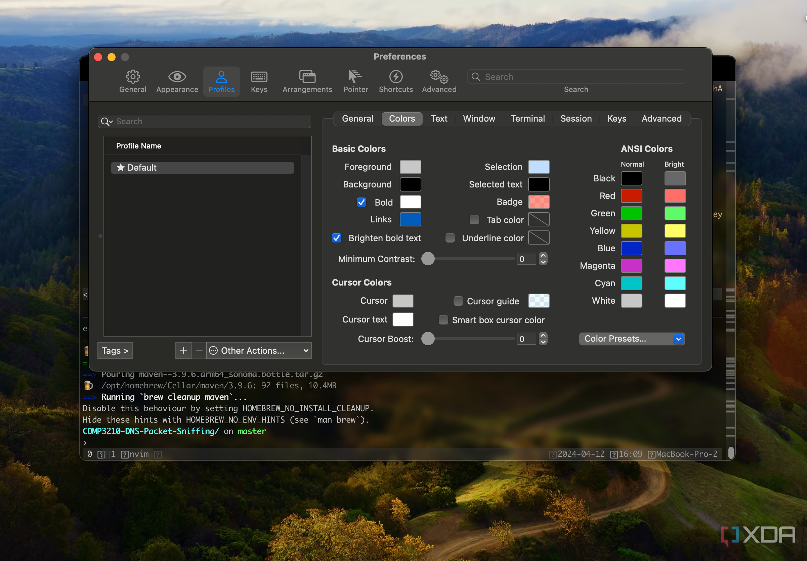The image size is (807, 561).
Task: Click the Badge color swatch
Action: (539, 202)
